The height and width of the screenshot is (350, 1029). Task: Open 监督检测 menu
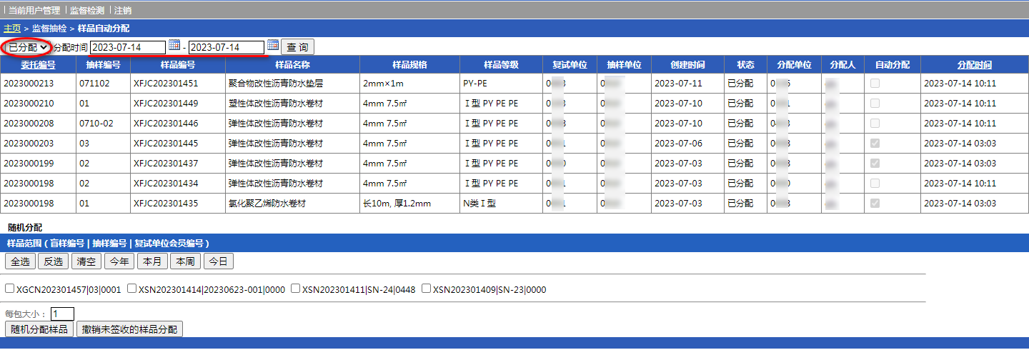click(x=87, y=11)
